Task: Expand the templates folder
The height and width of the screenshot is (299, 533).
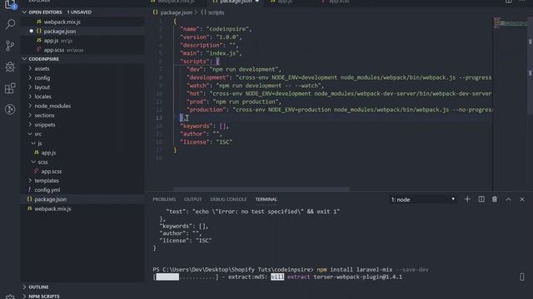Action: 82,181
